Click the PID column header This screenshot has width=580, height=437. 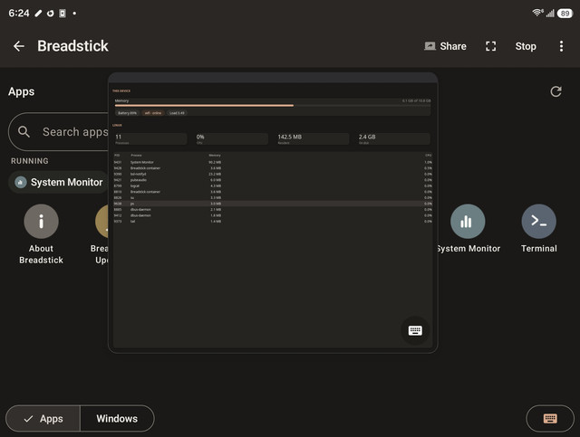(x=117, y=155)
